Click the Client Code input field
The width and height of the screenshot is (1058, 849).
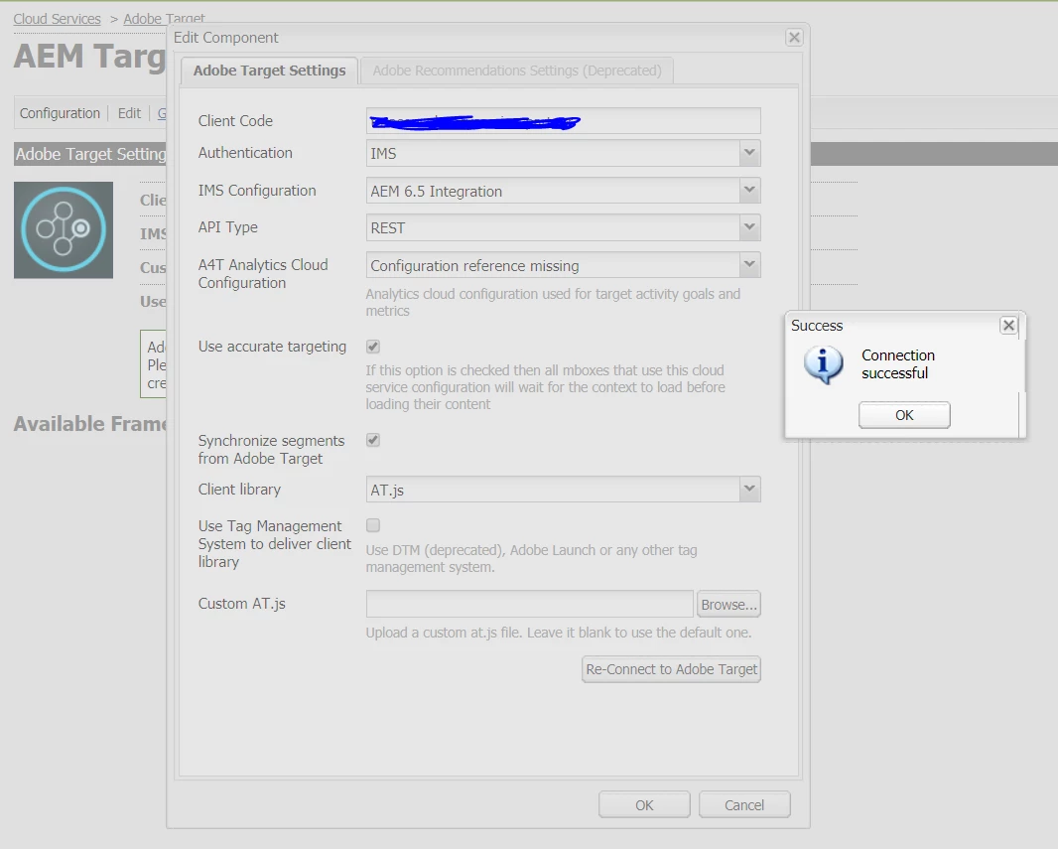[x=564, y=121]
